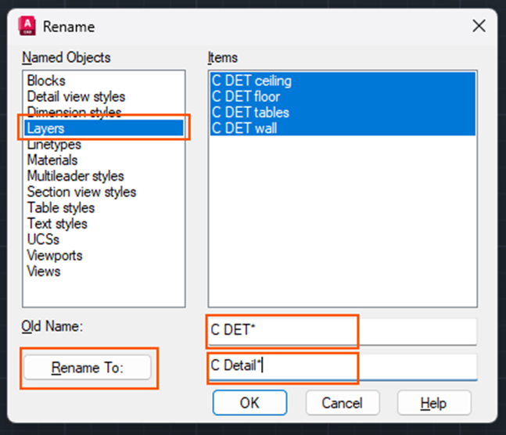This screenshot has width=506, height=435.
Task: Select the C DET ceiling layer item
Action: click(x=252, y=81)
